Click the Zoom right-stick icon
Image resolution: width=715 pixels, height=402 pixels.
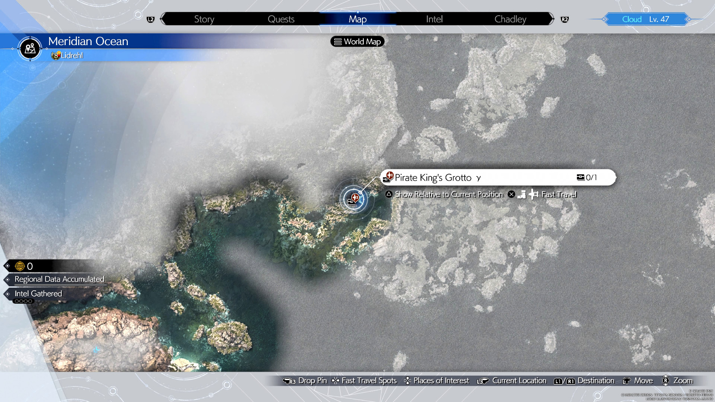tap(665, 381)
